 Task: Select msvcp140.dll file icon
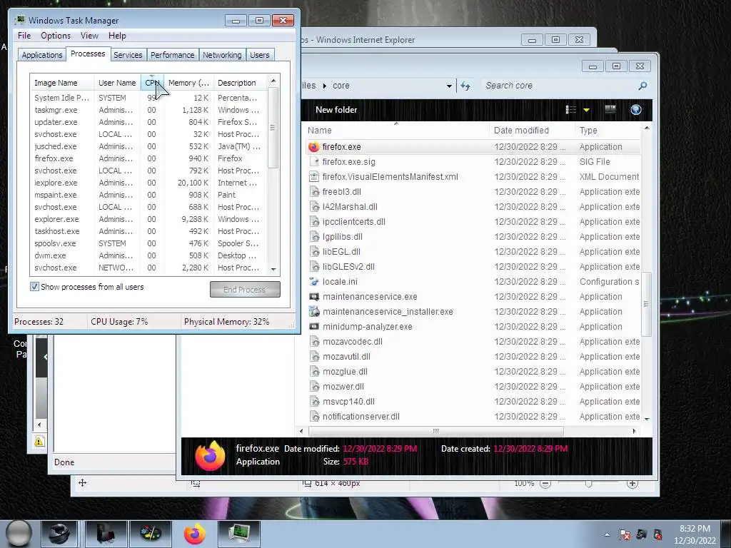click(314, 401)
